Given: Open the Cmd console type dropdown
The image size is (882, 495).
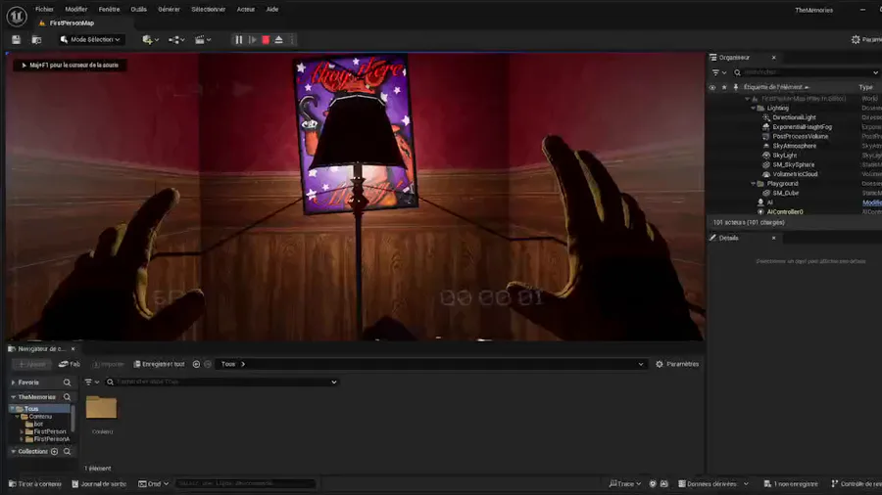Looking at the screenshot, I should pyautogui.click(x=154, y=484).
